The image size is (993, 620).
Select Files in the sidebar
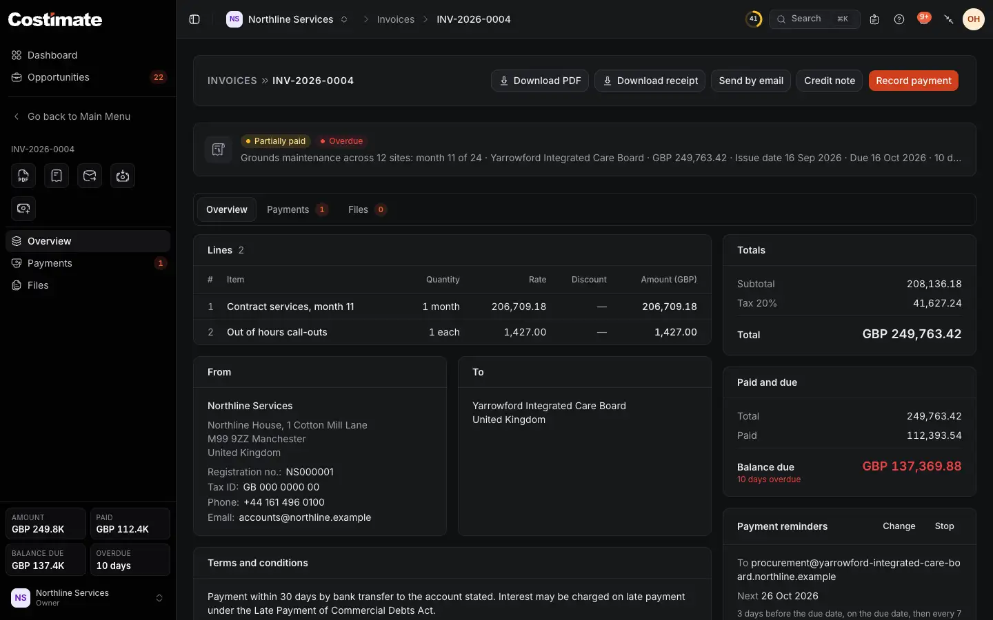pos(88,285)
